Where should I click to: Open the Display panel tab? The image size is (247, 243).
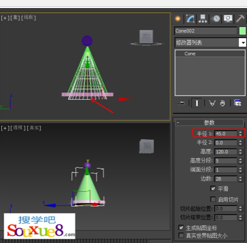(228, 18)
